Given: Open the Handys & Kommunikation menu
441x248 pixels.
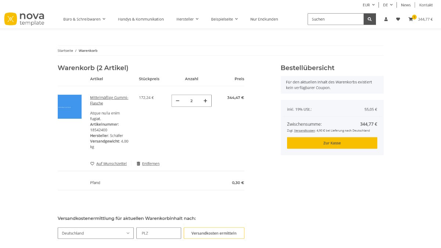Looking at the screenshot, I should (x=141, y=19).
